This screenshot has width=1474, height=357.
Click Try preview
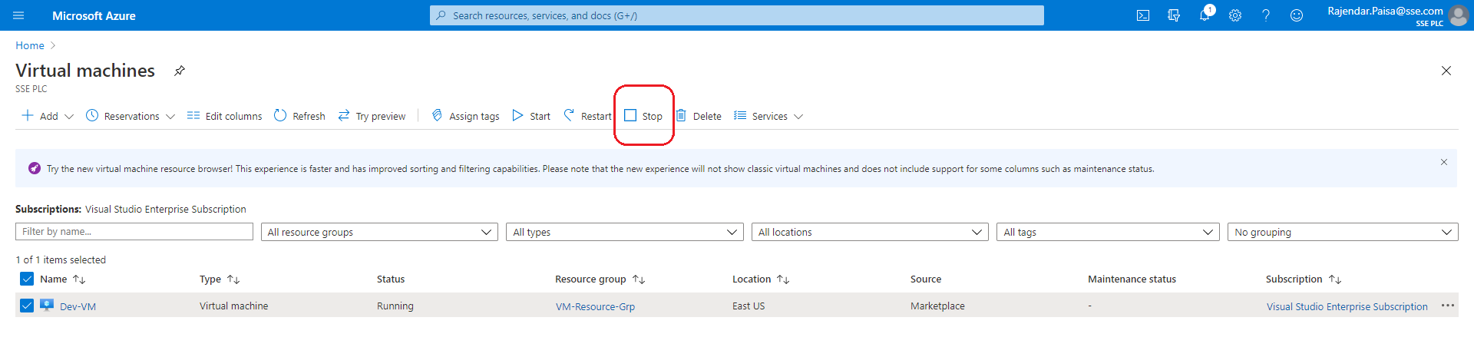point(372,116)
